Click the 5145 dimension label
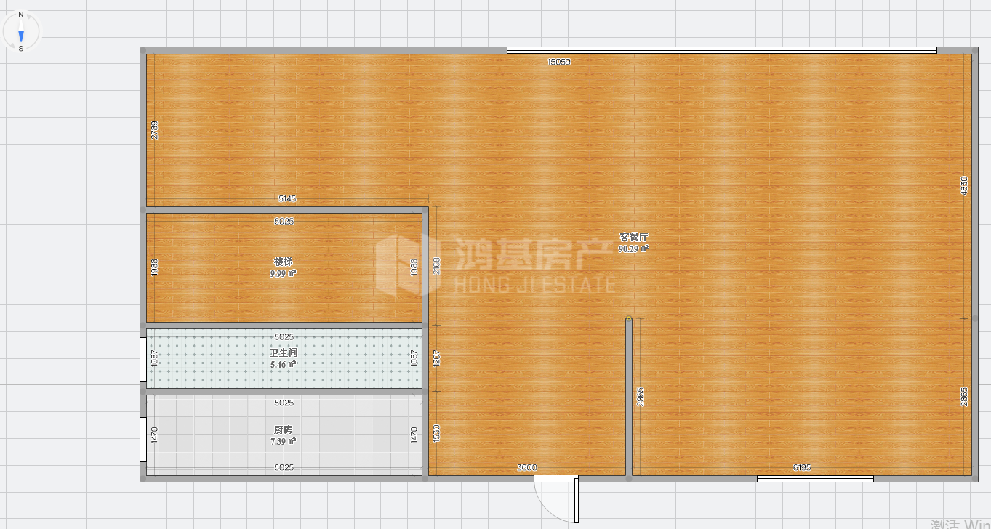 (287, 199)
